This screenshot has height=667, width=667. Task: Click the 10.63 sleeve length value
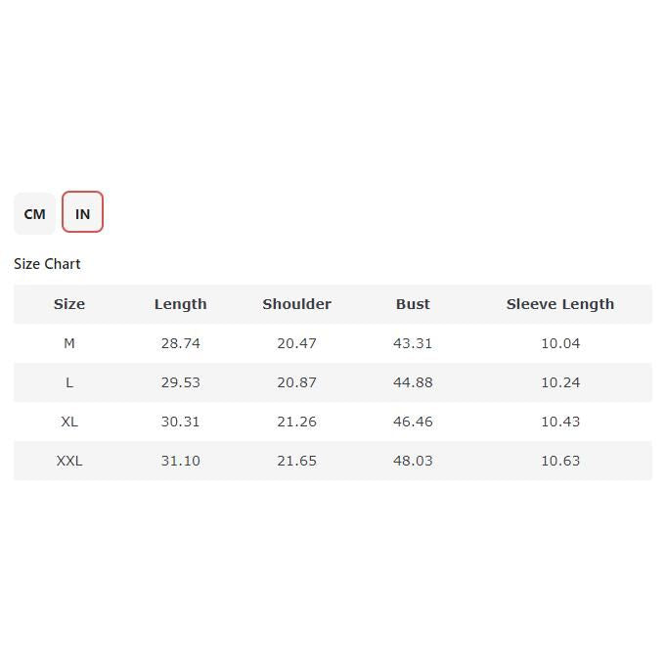click(x=560, y=461)
